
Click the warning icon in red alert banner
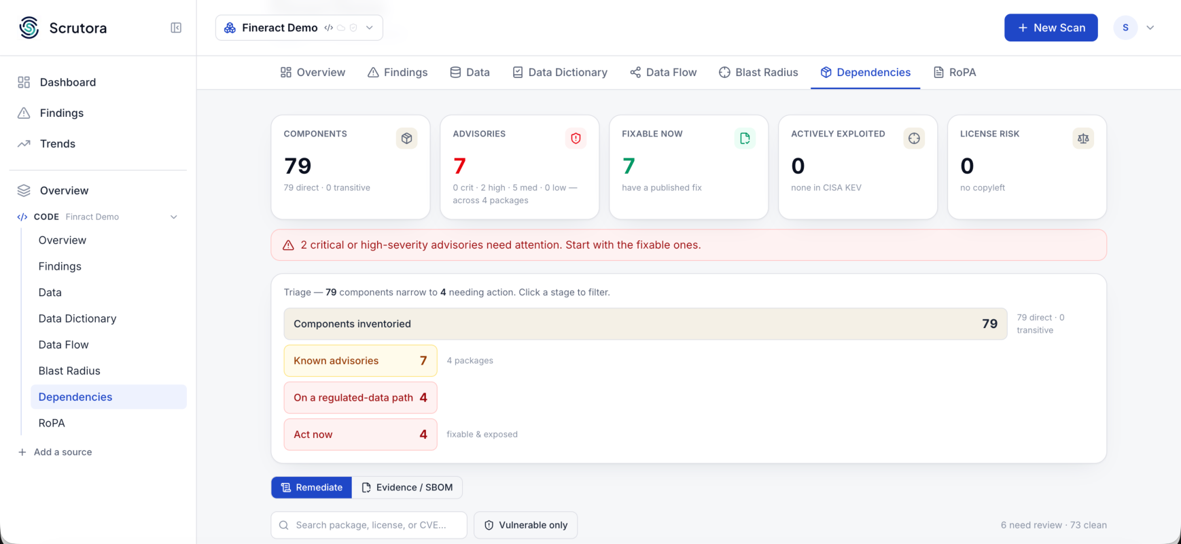click(288, 245)
